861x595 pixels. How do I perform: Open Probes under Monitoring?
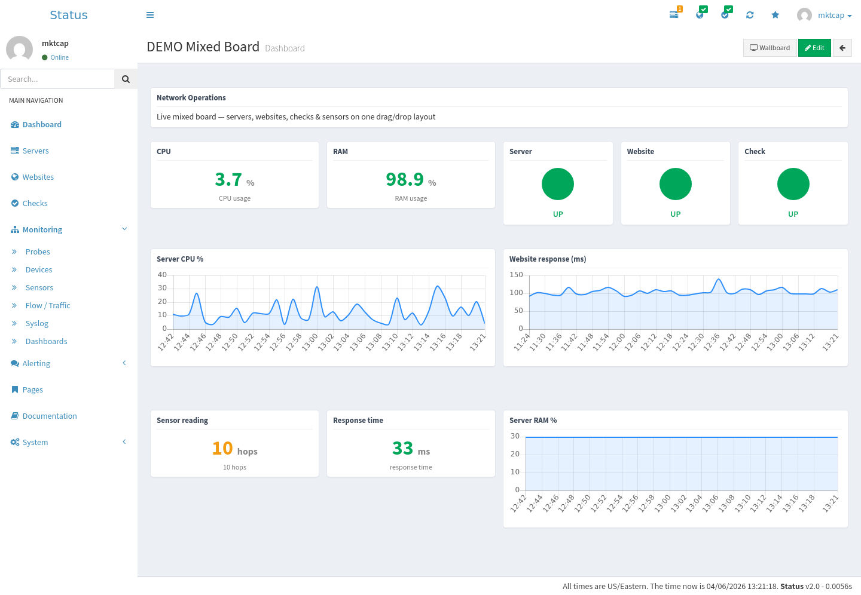click(x=38, y=252)
